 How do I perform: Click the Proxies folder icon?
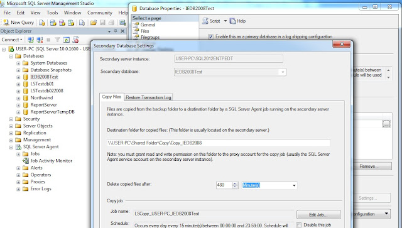click(25, 182)
